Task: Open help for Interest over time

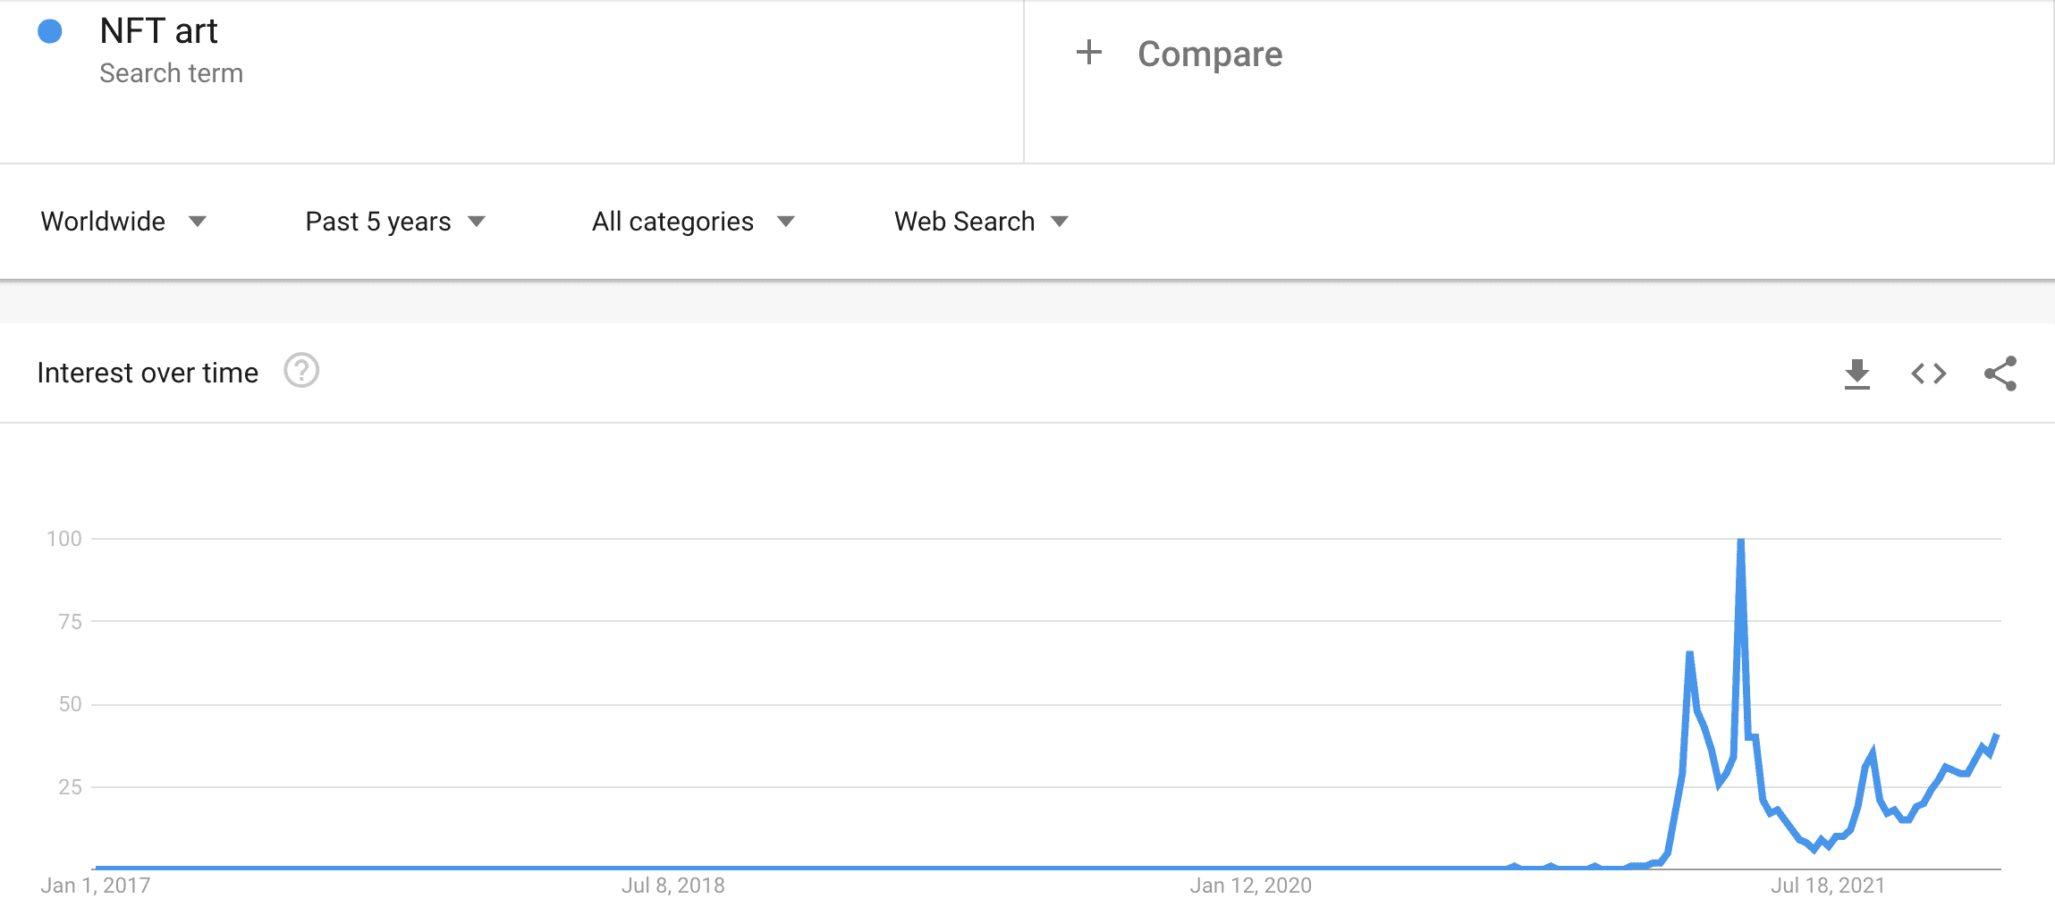Action: point(301,371)
